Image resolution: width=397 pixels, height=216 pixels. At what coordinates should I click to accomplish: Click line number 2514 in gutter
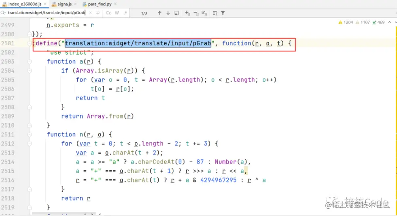pos(8,162)
